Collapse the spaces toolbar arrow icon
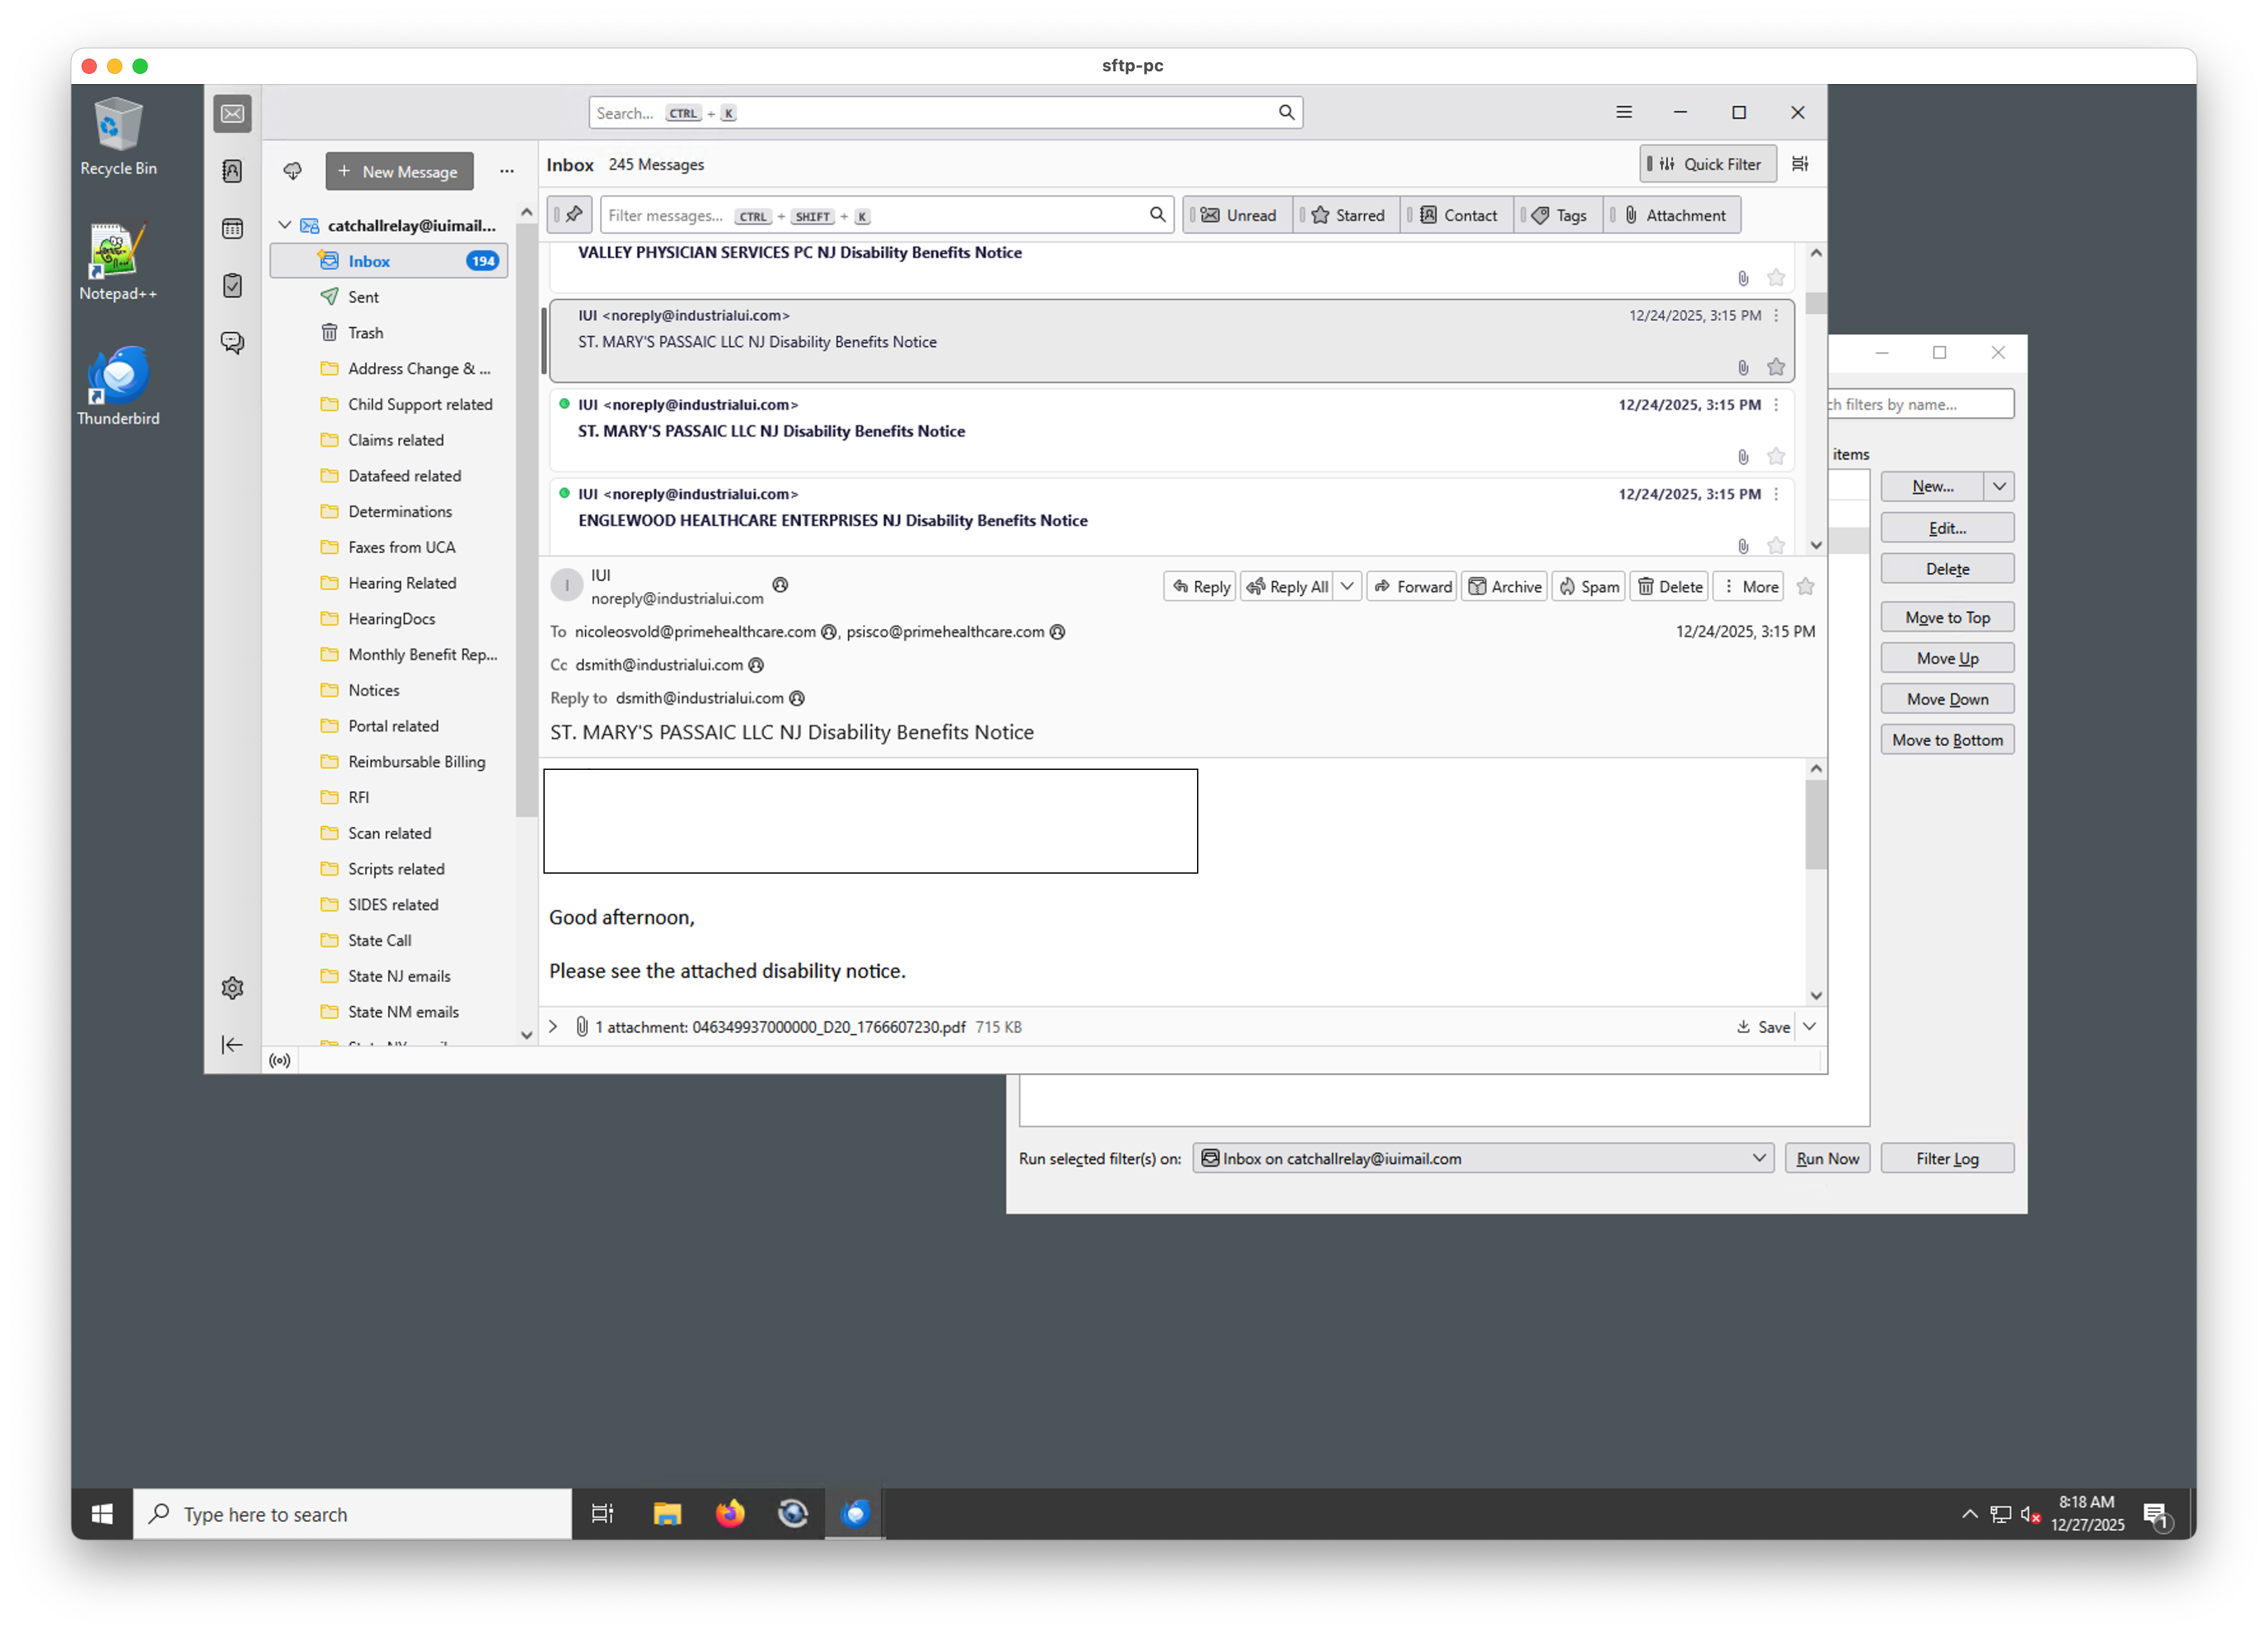The image size is (2268, 1634). (x=232, y=1044)
